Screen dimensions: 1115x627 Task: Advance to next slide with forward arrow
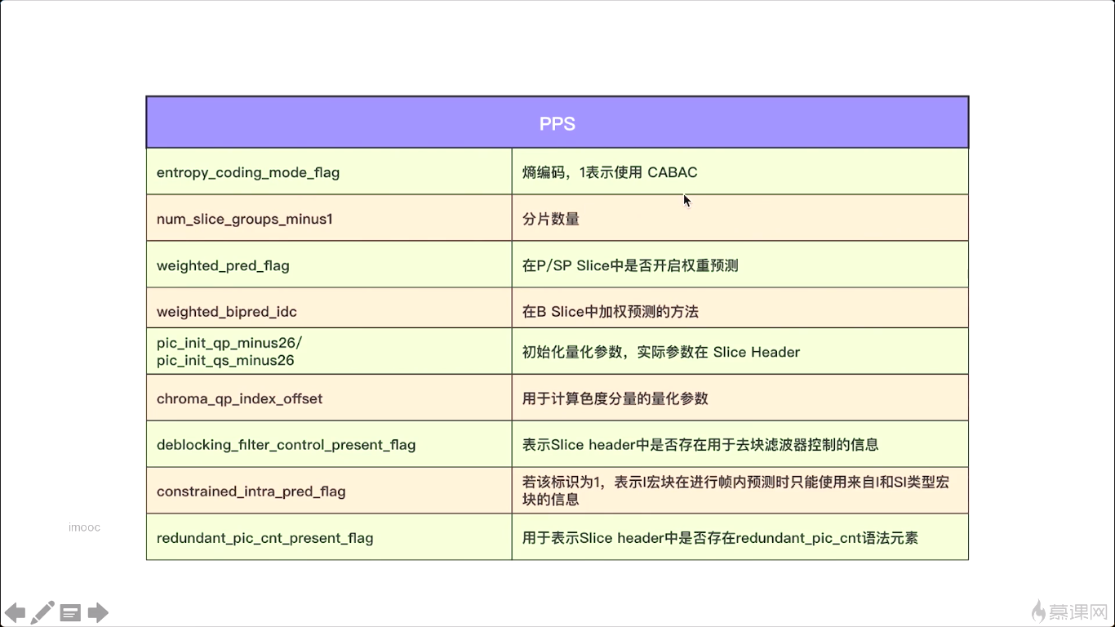[98, 612]
